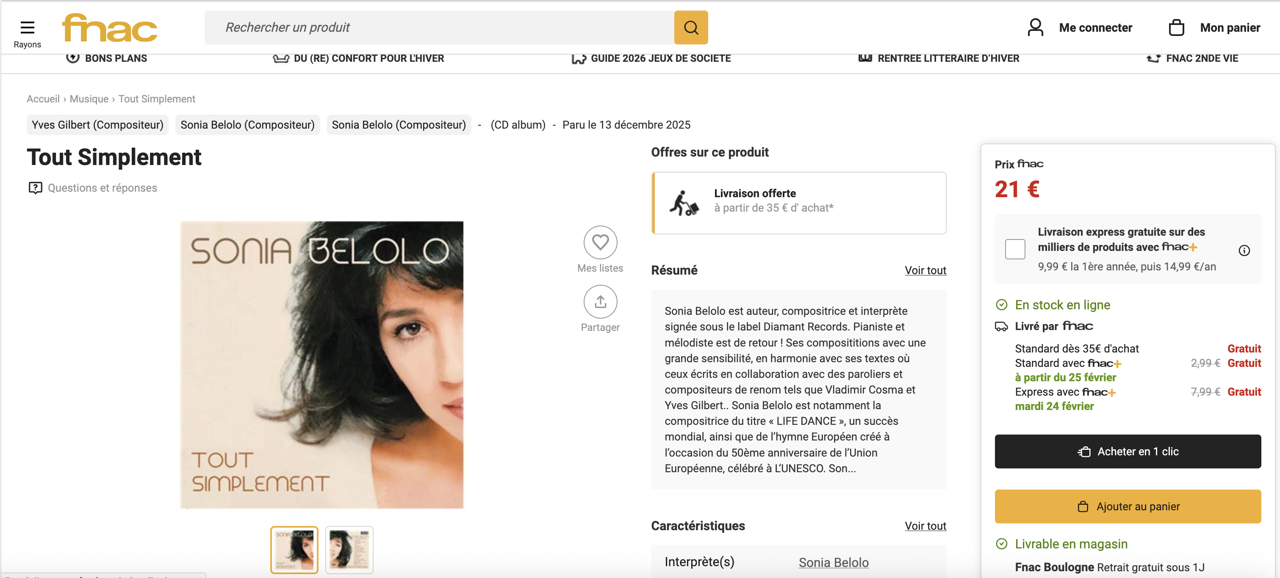The image size is (1280, 578).
Task: Tick the Fnac+ express delivery checkbox
Action: click(x=1015, y=249)
